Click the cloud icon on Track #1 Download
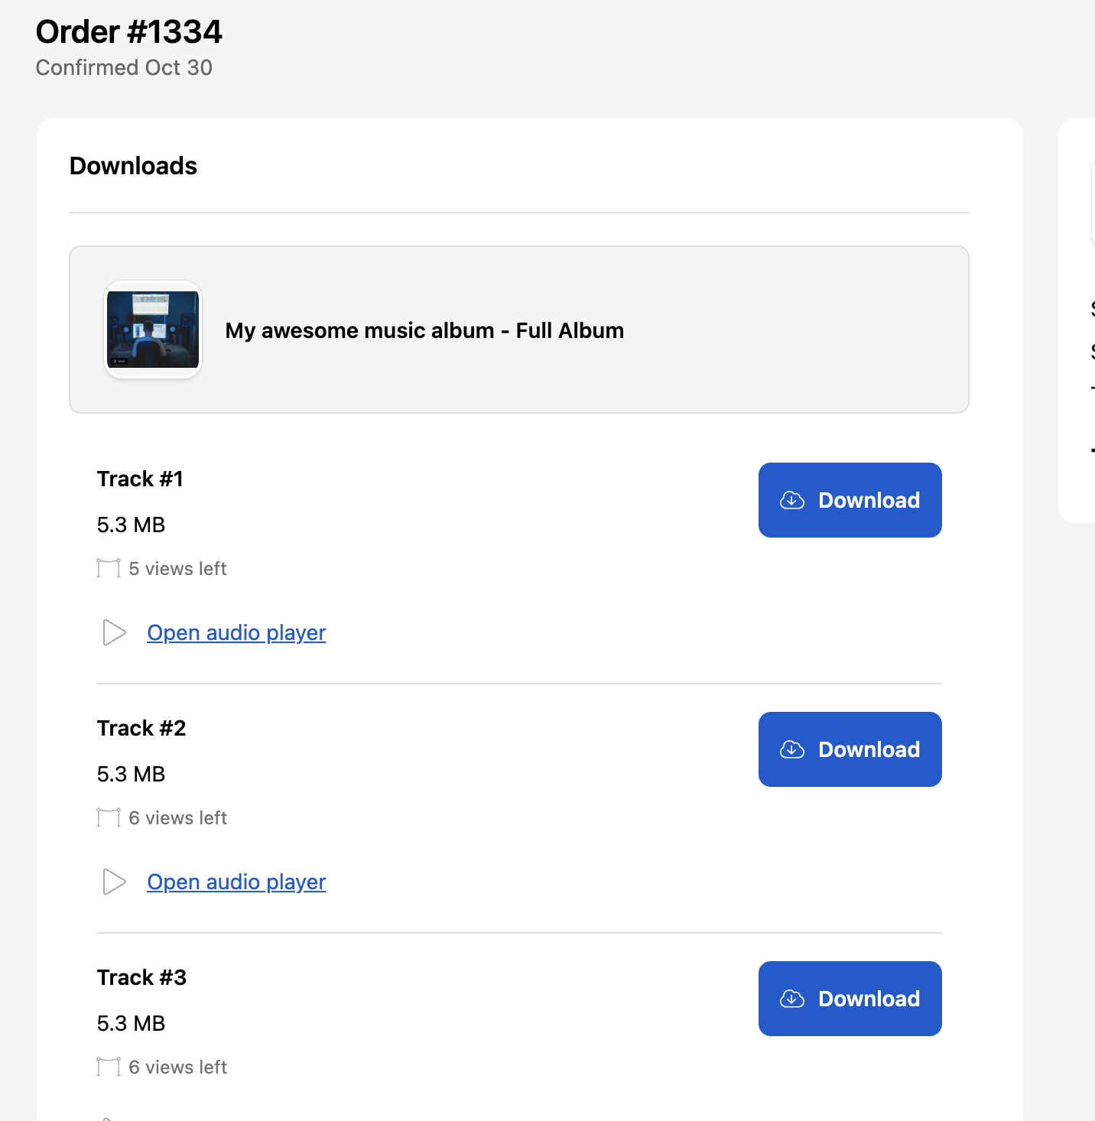The width and height of the screenshot is (1095, 1121). [792, 500]
